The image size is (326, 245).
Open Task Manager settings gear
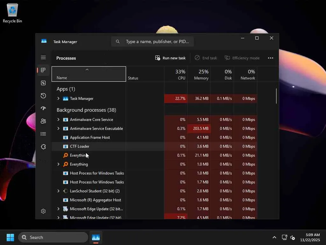coord(43,211)
